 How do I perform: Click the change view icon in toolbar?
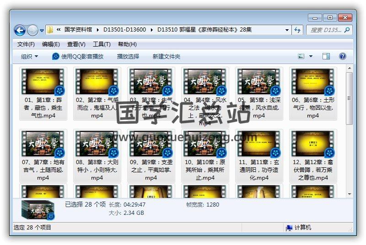pyautogui.click(x=301, y=56)
